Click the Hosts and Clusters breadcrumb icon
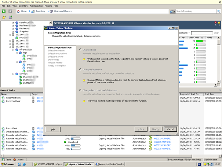Image resolution: width=222 pixels, height=167 pixels. (x=51, y=11)
